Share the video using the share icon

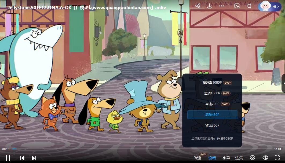pos(198,6)
